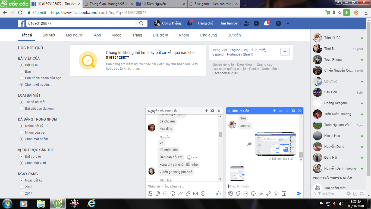Viewport: 371px width, 209px height.
Task: Attach a file in Nguyễn và Minh Hải chat
Action: tap(180, 193)
